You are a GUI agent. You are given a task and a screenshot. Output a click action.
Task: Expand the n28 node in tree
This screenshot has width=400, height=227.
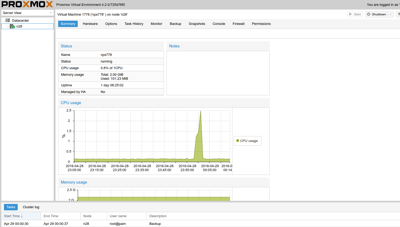tap(8, 26)
